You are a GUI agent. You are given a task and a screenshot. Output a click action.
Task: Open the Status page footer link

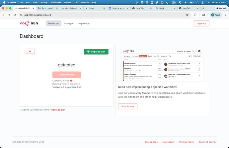[x=151, y=142]
